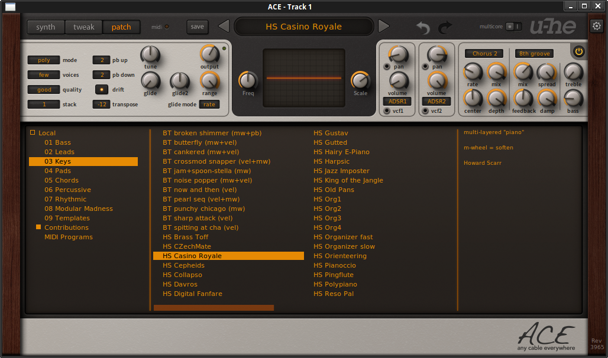
Task: Open the quality selector showing good
Action: click(44, 90)
